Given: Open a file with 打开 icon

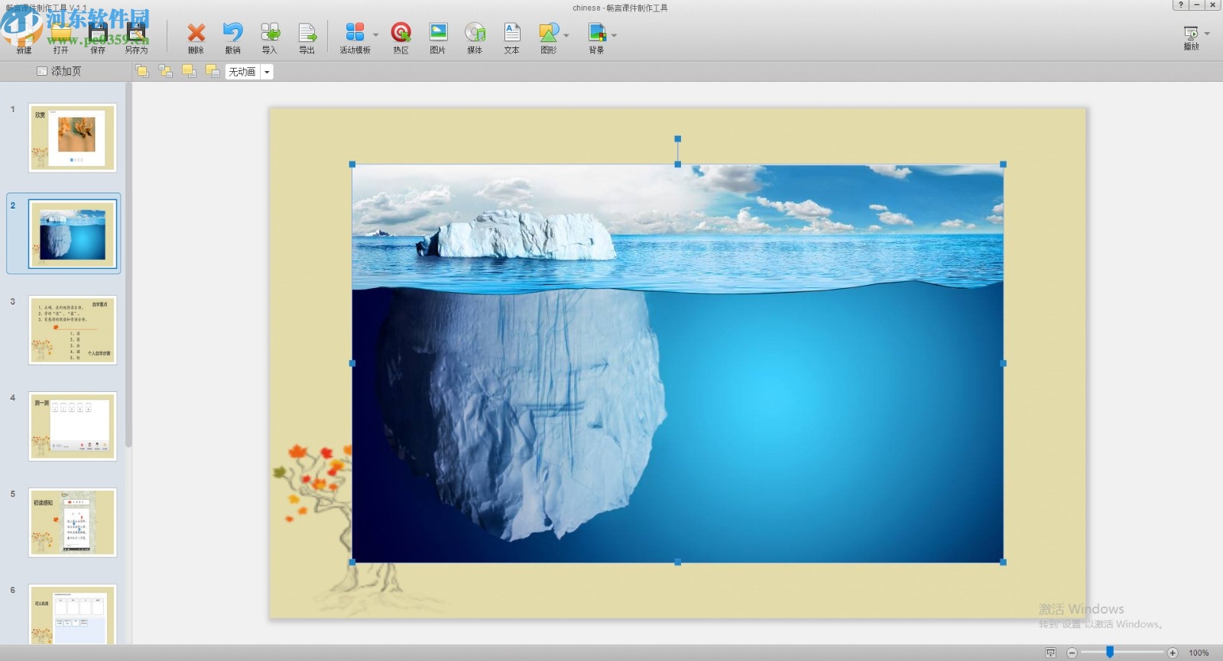Looking at the screenshot, I should (60, 37).
